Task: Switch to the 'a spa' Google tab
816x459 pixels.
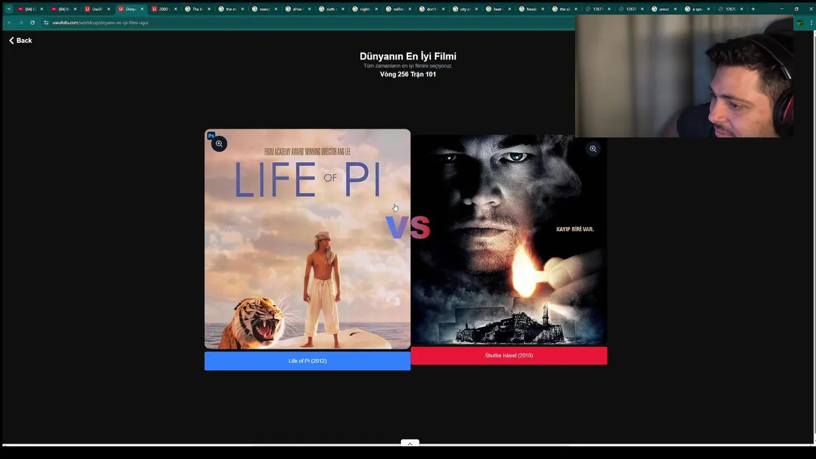Action: point(696,9)
